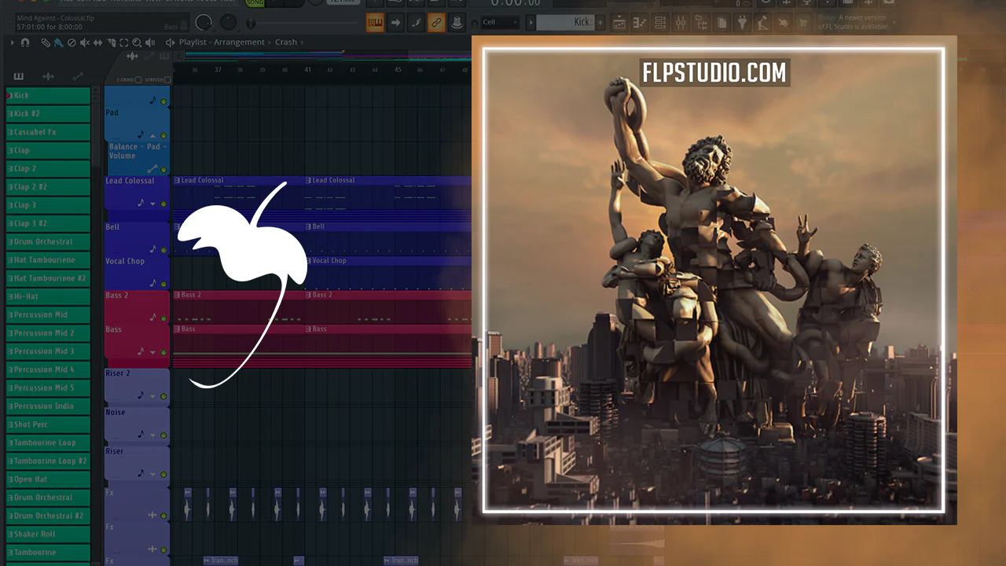The width and height of the screenshot is (1006, 566).
Task: Select the dashed-box Select tool
Action: (124, 42)
